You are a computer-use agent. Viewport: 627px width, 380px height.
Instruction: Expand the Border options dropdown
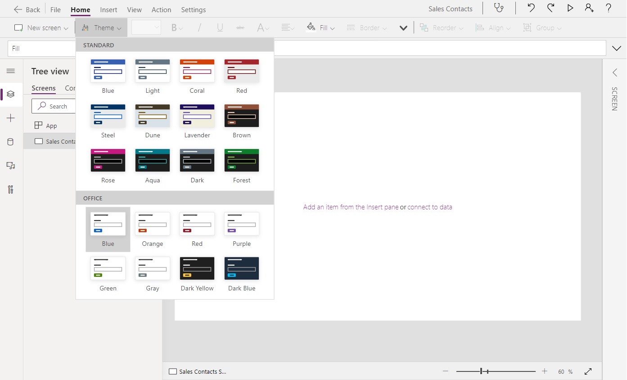[366, 27]
